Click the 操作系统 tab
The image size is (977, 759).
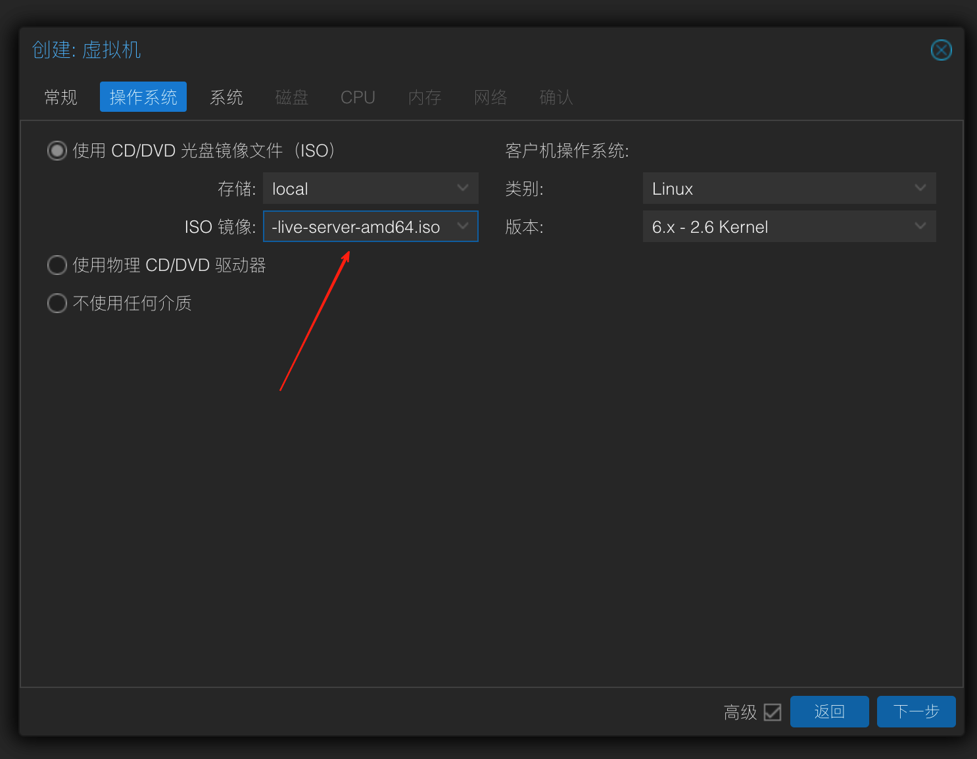[x=143, y=97]
